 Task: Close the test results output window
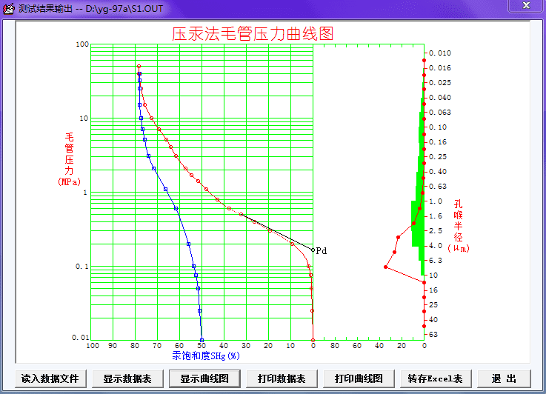(x=525, y=7)
